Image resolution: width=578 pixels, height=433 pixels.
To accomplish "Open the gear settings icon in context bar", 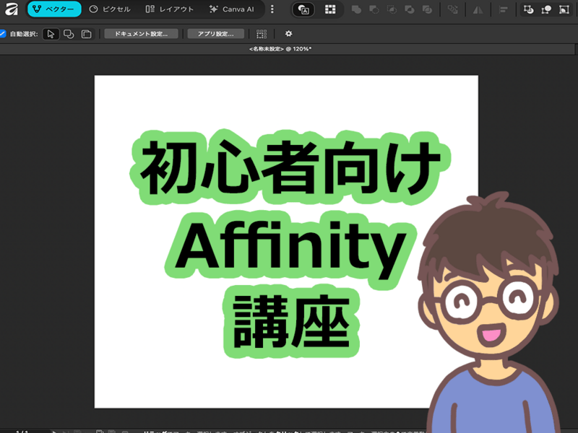I will coord(288,33).
